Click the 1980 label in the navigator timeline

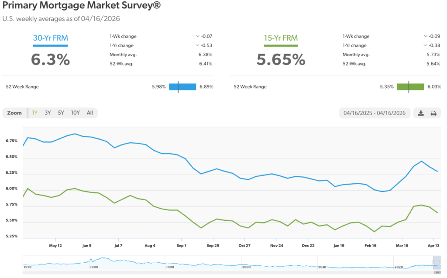pyautogui.click(x=93, y=266)
